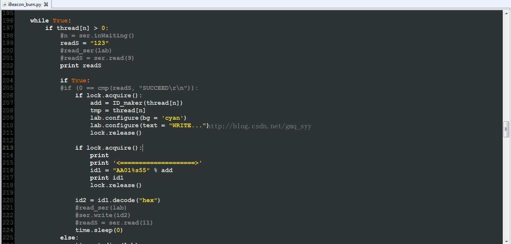This screenshot has width=511, height=244.
Task: Click 'lab.configure(text = "WRITE...")' line
Action: click(x=150, y=125)
